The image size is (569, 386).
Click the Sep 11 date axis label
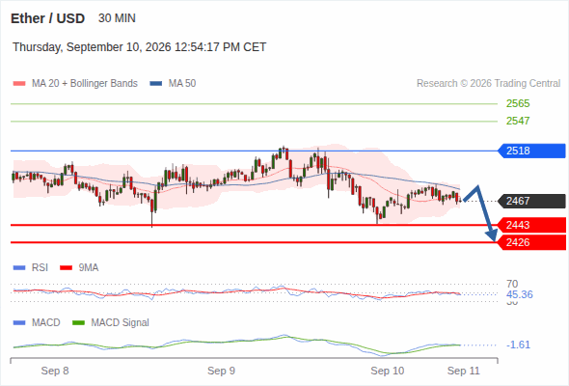click(x=464, y=371)
